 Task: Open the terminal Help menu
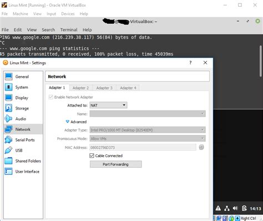point(87,29)
